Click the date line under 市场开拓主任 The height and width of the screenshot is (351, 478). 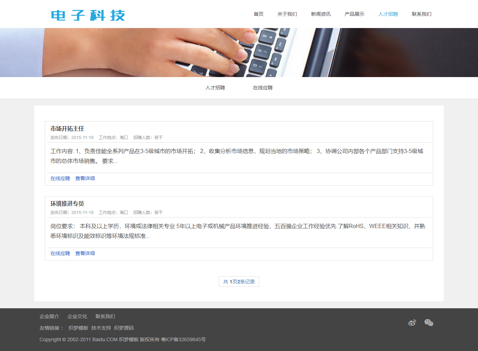[106, 138]
